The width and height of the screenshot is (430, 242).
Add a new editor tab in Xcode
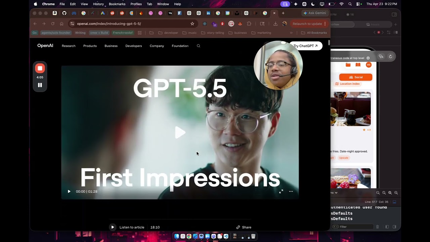tap(395, 25)
